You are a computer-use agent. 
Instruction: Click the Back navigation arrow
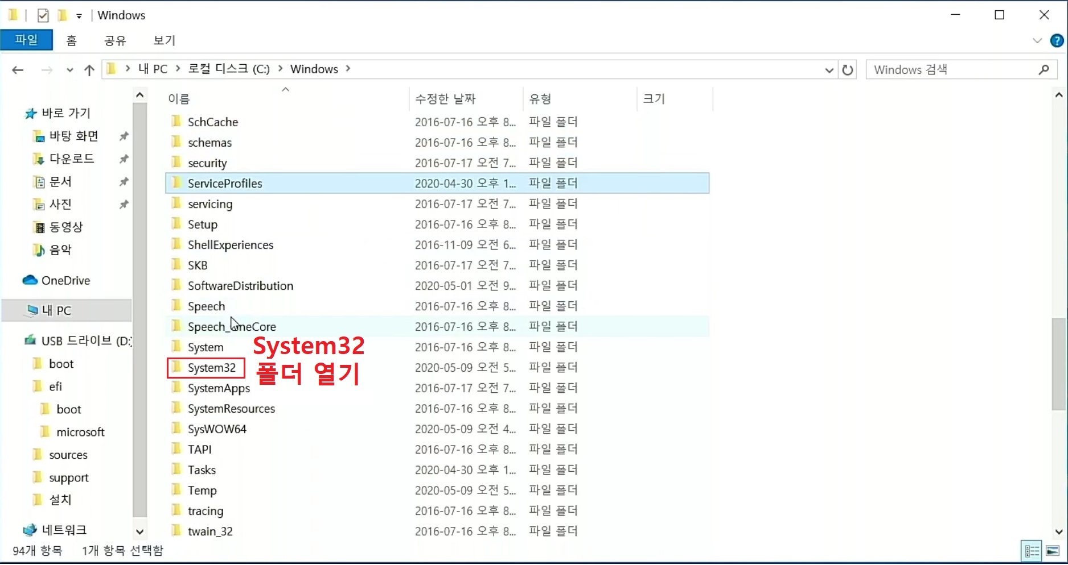point(18,70)
